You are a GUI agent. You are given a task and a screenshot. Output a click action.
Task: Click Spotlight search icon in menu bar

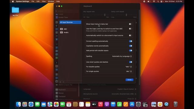tap(158, 2)
